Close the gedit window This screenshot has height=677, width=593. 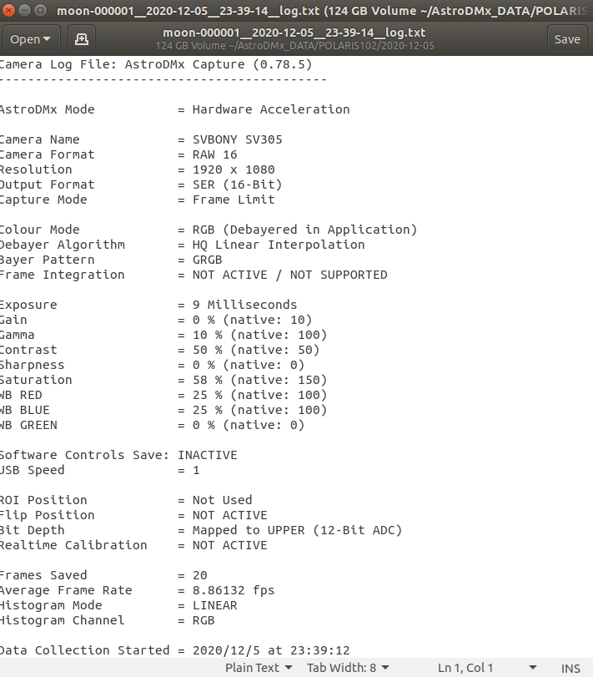click(x=8, y=10)
